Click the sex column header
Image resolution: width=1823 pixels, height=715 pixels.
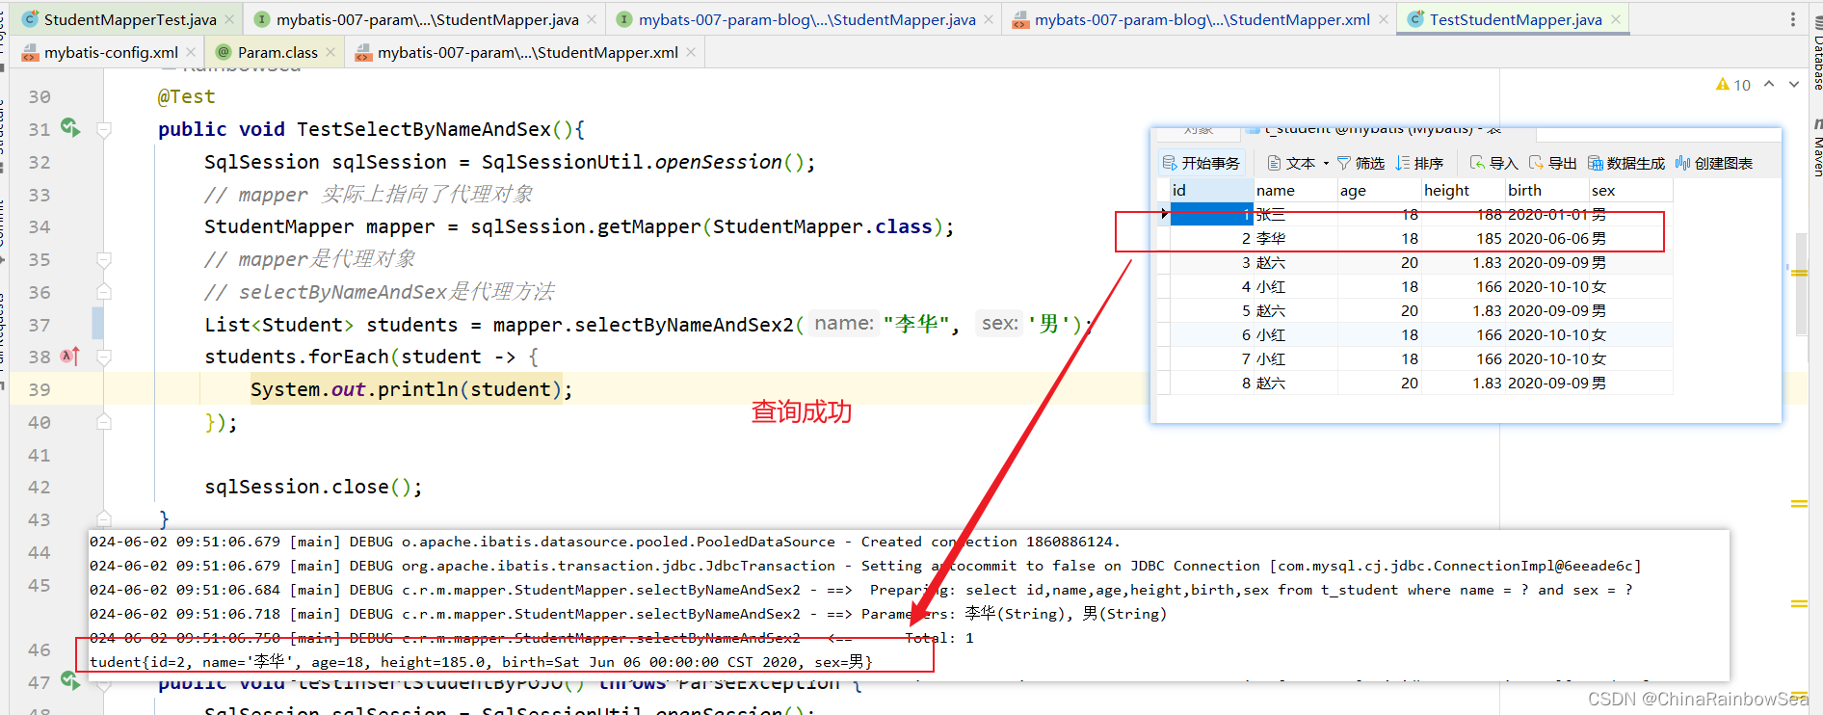point(1630,190)
